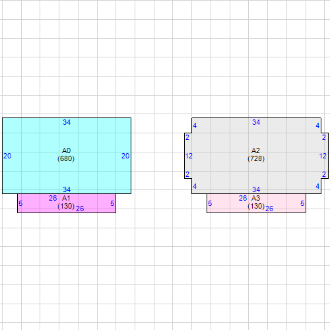
Task: Click the bottom 34 dimension of A0
Action: pyautogui.click(x=67, y=189)
